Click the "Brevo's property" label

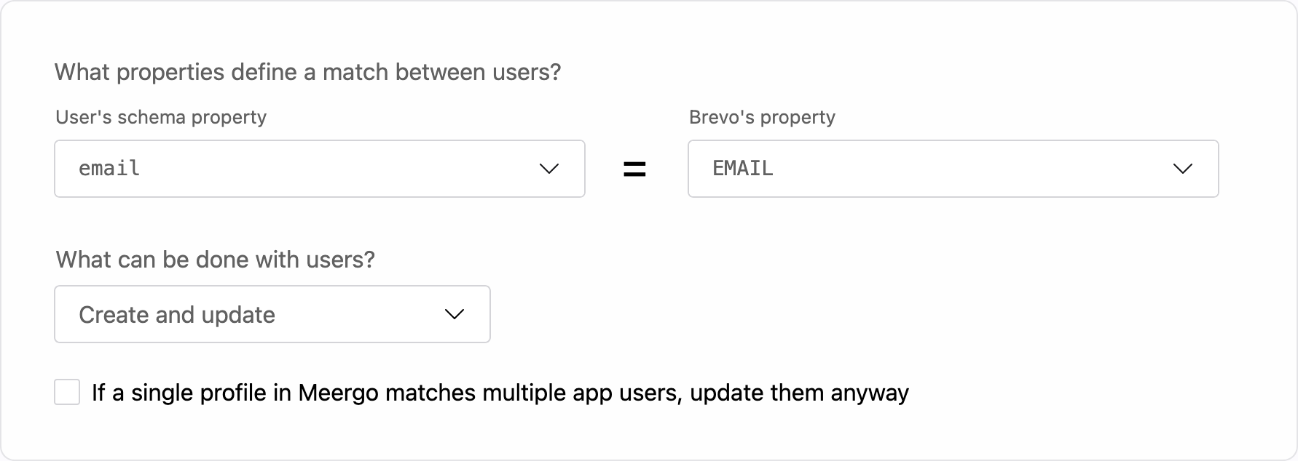coord(762,117)
